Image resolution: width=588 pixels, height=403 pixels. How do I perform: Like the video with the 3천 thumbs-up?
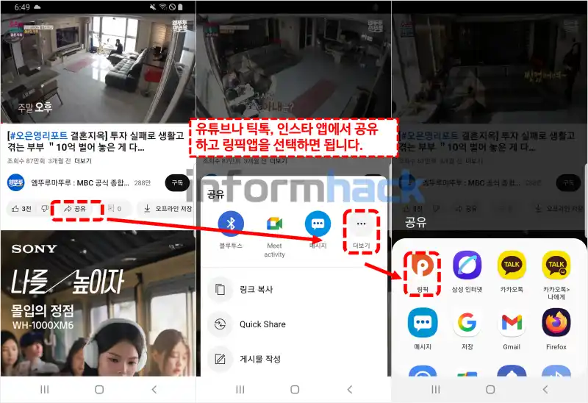pos(21,209)
